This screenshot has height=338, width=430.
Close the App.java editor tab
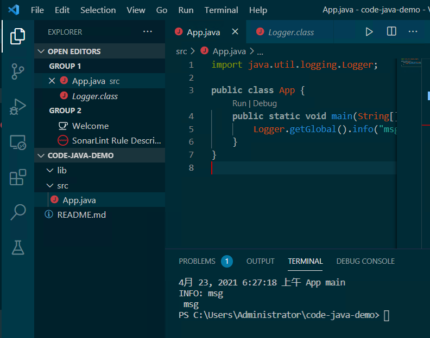pos(235,32)
